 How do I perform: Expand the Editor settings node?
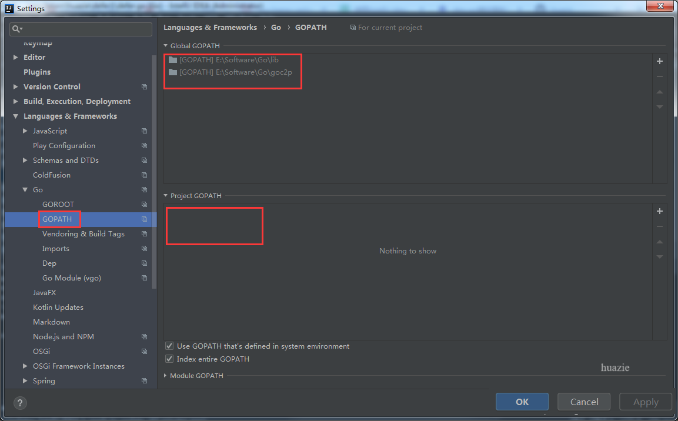[15, 57]
